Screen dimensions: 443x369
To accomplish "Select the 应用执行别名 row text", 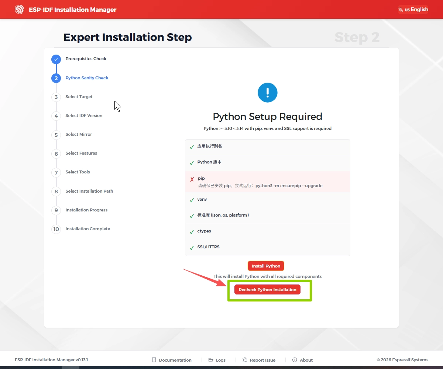I will [x=210, y=146].
